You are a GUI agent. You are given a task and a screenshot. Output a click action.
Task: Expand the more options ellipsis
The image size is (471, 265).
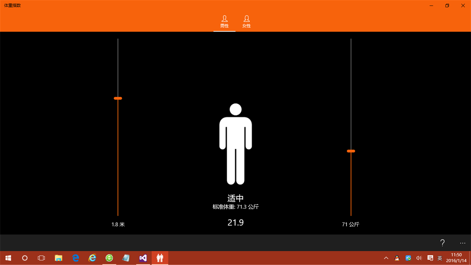point(462,243)
